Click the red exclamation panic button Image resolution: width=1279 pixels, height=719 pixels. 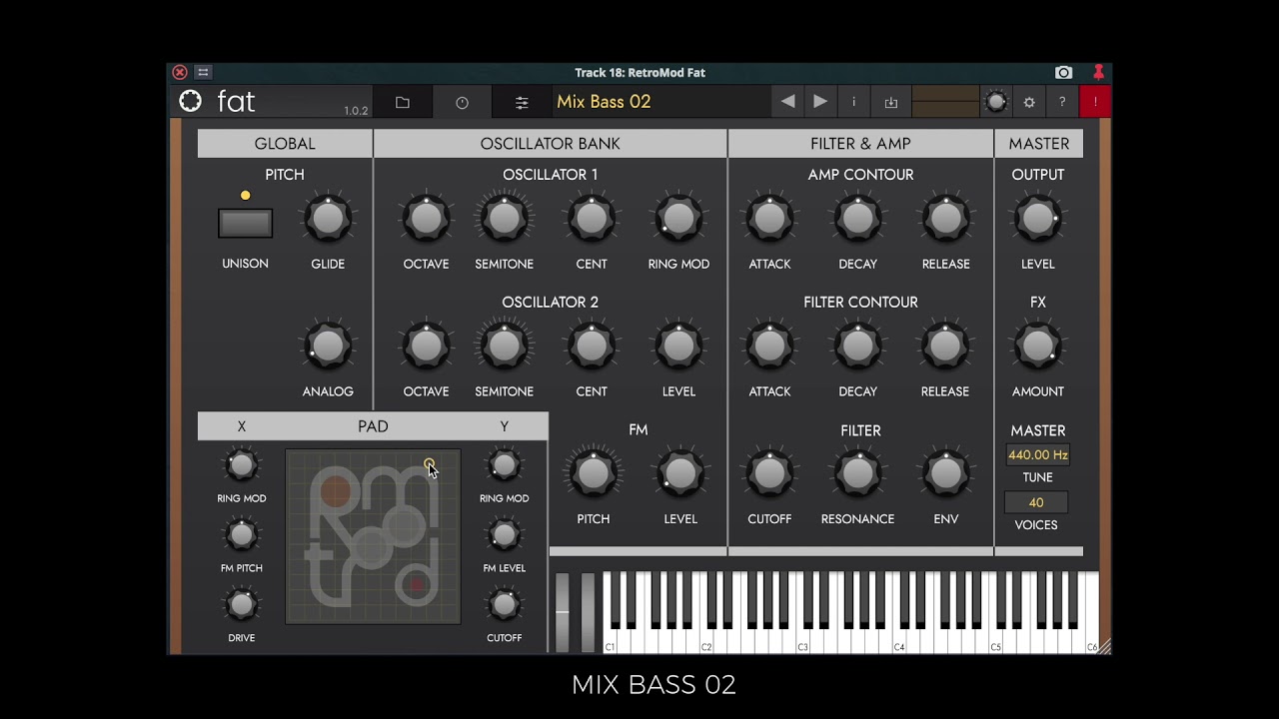(1095, 102)
